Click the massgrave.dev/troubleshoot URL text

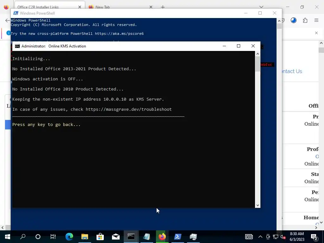tap(128, 109)
